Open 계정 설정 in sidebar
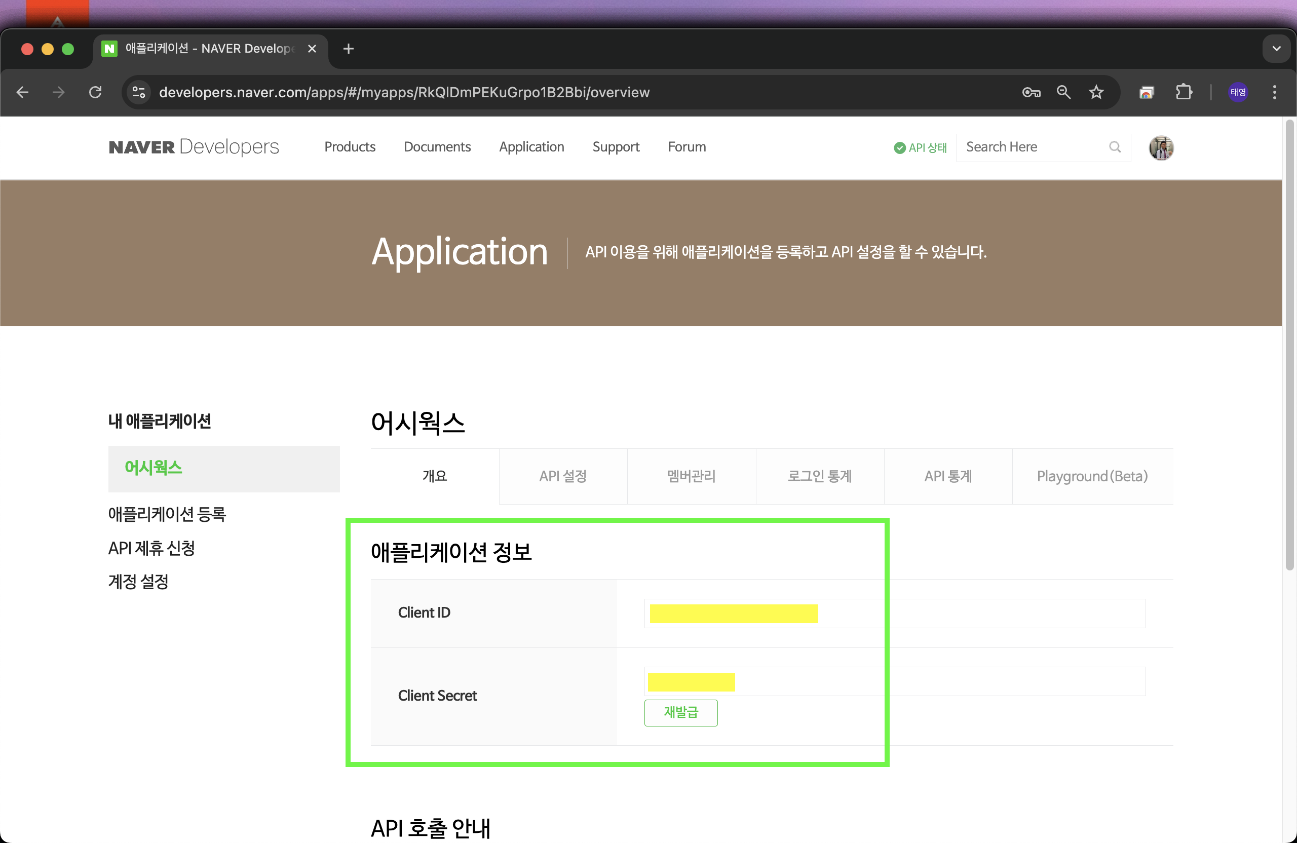Image resolution: width=1297 pixels, height=843 pixels. click(x=138, y=582)
